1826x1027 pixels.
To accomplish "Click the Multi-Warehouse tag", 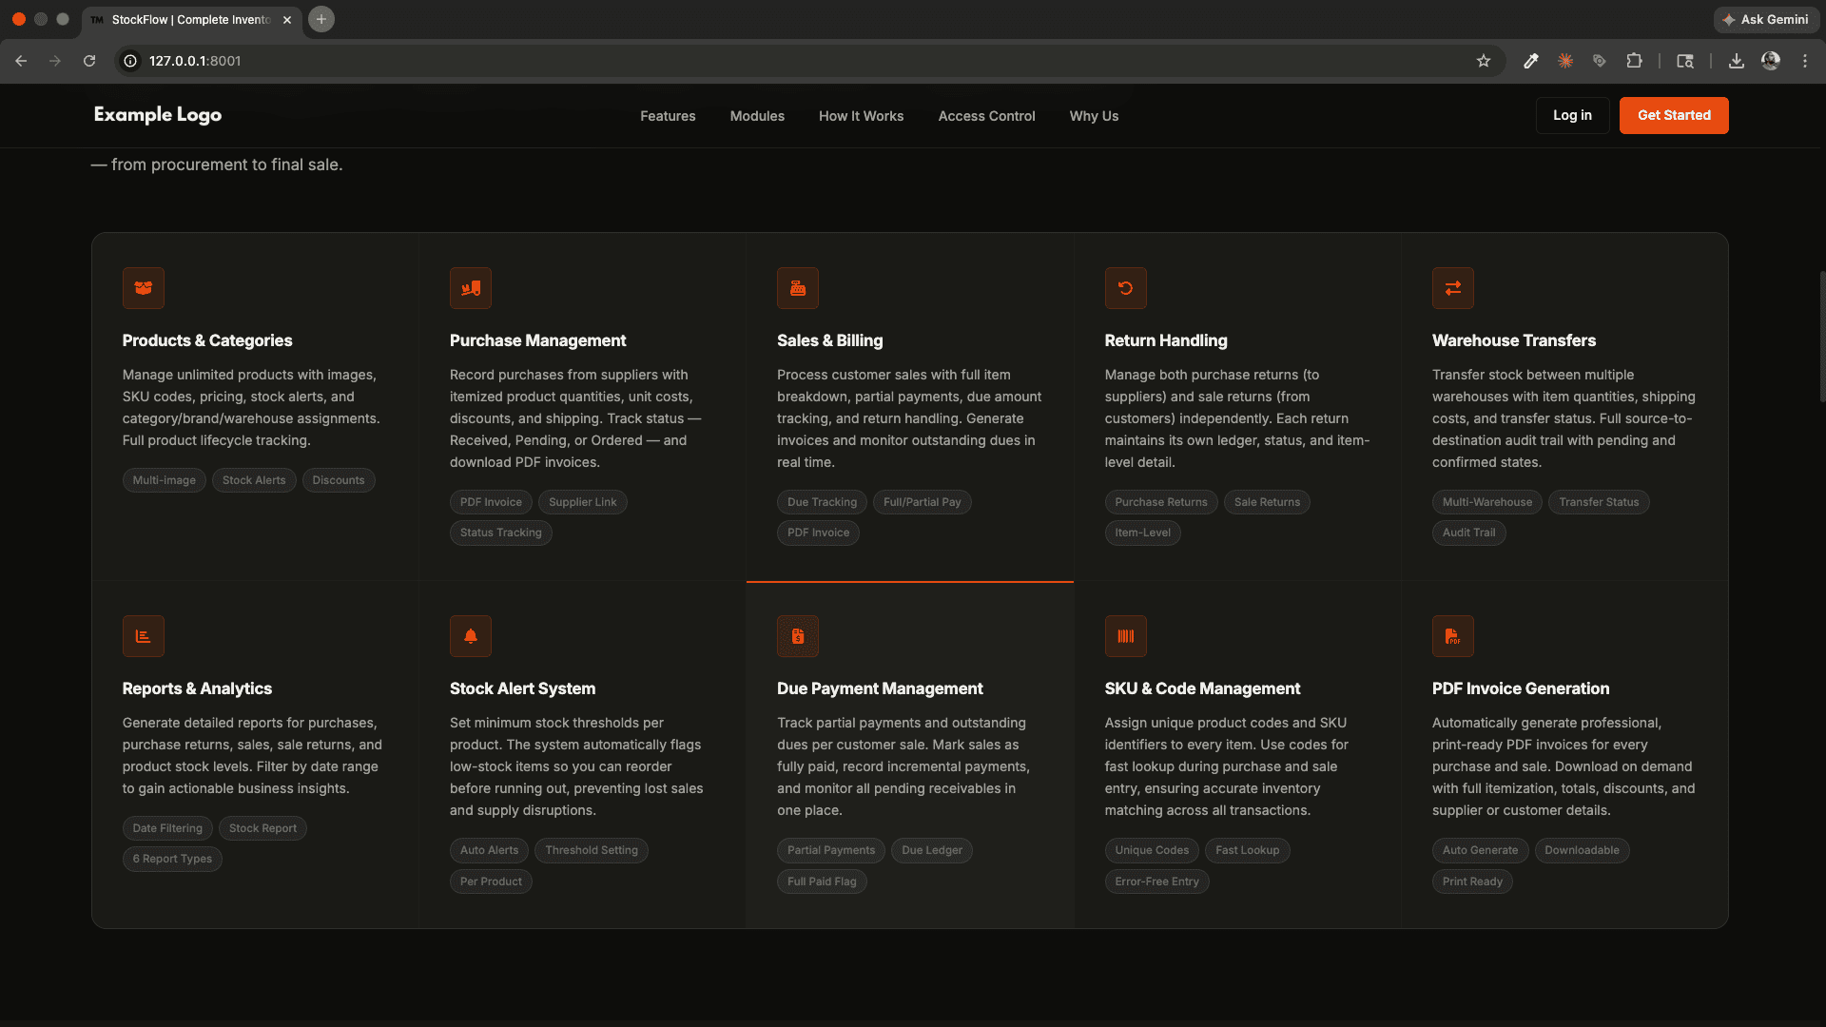I will click(1486, 502).
